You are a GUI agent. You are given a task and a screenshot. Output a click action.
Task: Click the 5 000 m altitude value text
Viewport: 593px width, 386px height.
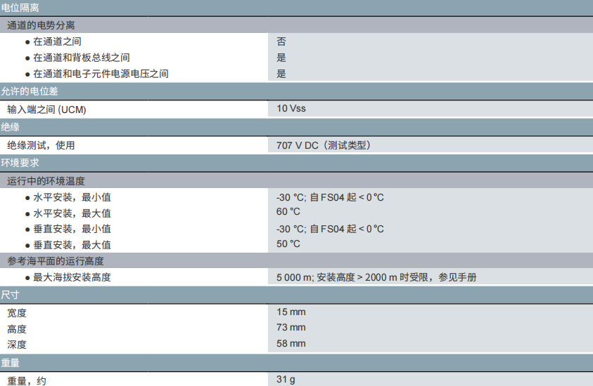pyautogui.click(x=294, y=277)
